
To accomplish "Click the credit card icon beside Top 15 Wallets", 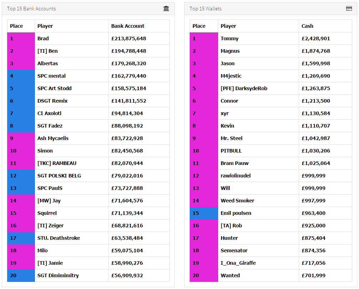I will (x=349, y=9).
